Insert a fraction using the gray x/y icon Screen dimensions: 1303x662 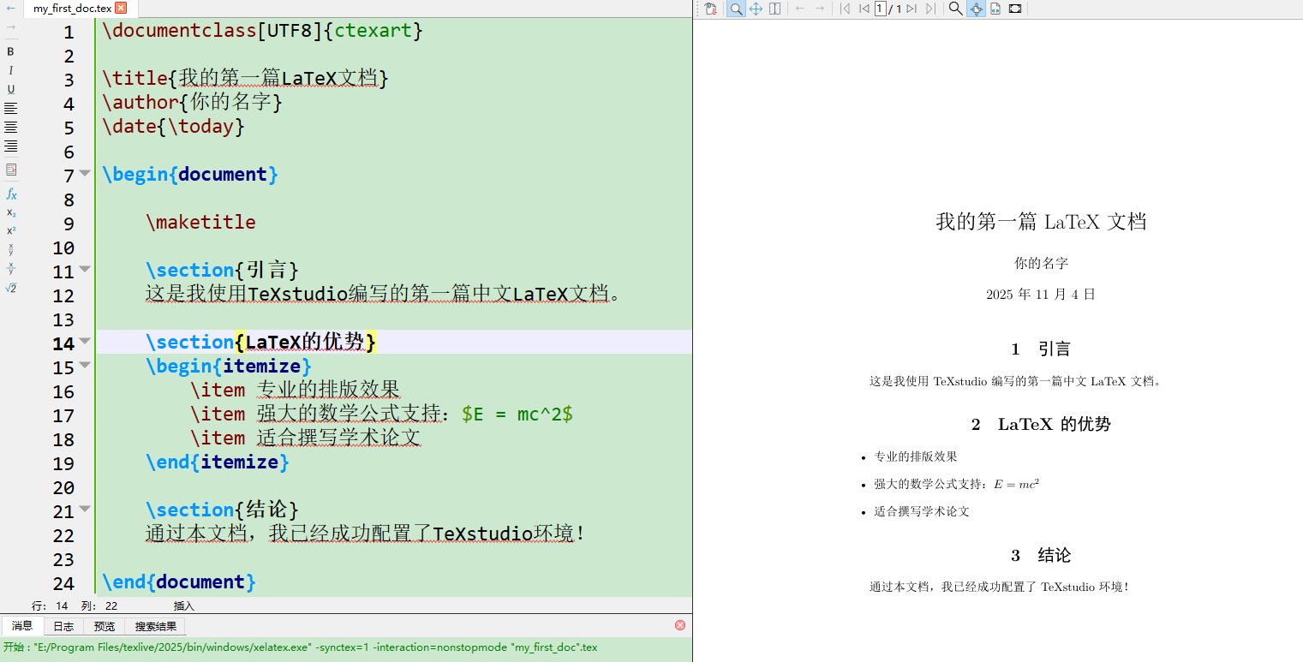click(x=11, y=249)
